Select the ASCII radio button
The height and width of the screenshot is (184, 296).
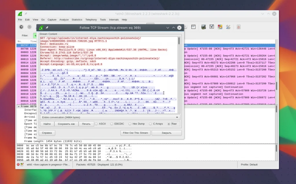(x=96, y=124)
